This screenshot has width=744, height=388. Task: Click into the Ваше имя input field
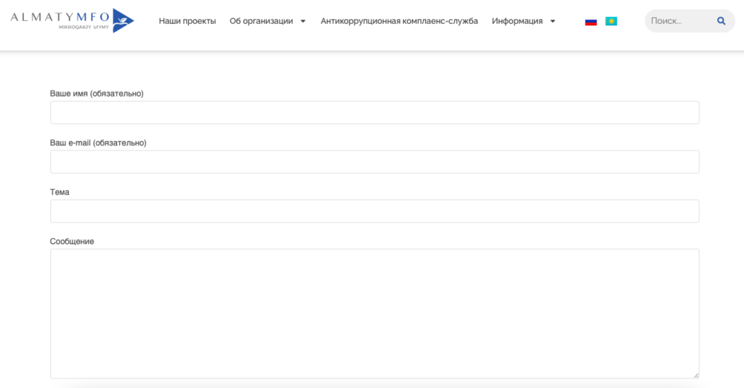point(374,113)
